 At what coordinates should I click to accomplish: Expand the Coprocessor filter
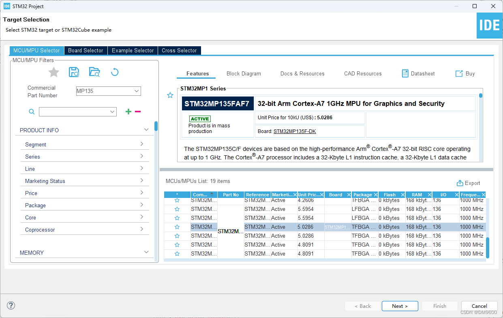tap(141, 229)
